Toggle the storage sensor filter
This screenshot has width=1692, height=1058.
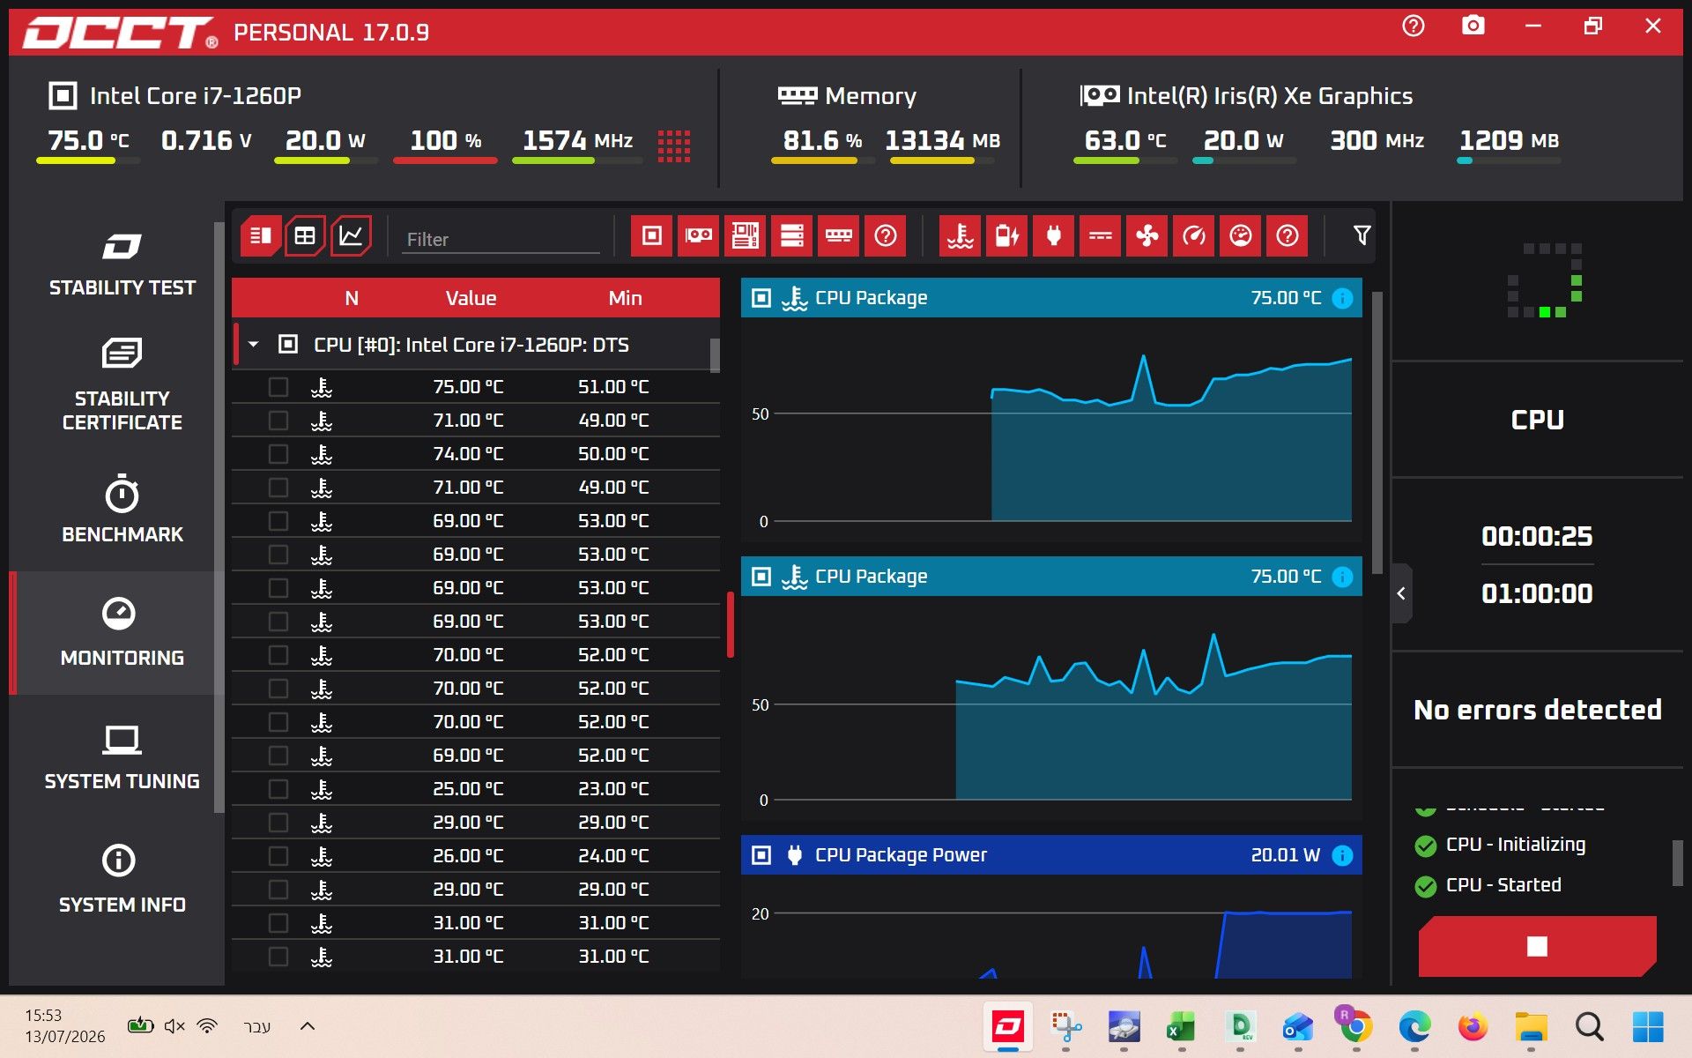(x=792, y=236)
